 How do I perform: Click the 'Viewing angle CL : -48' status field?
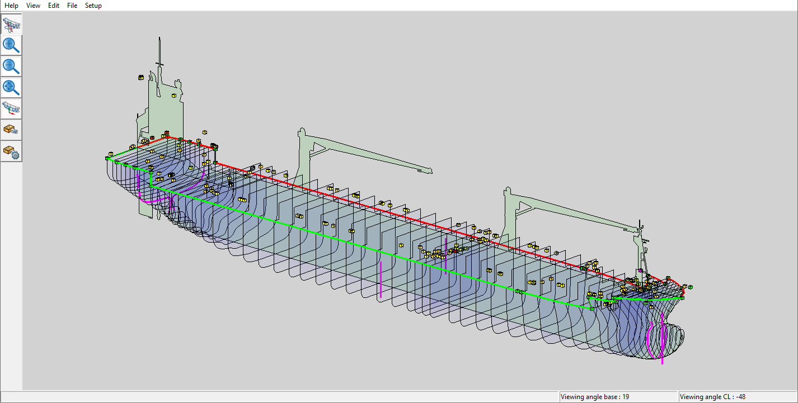point(737,397)
